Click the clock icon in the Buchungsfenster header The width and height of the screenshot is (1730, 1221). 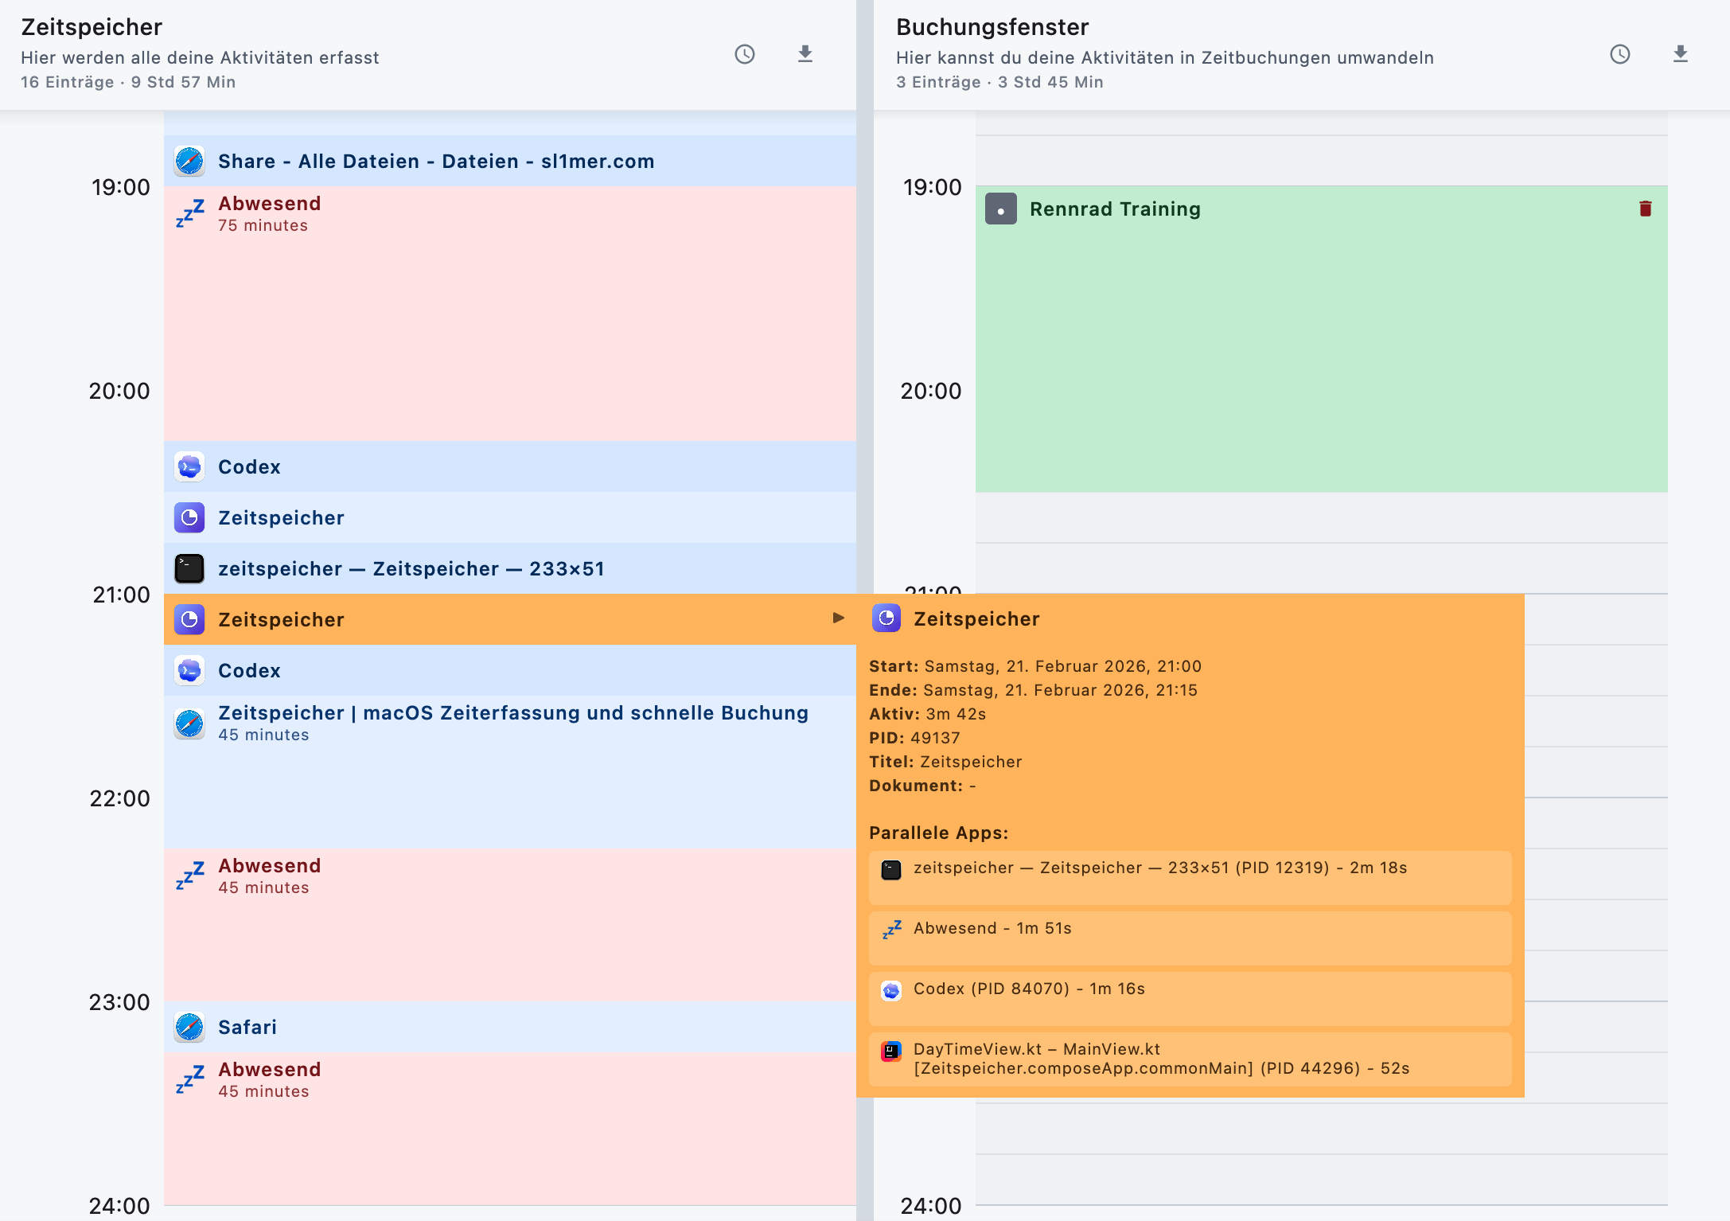click(x=1619, y=54)
